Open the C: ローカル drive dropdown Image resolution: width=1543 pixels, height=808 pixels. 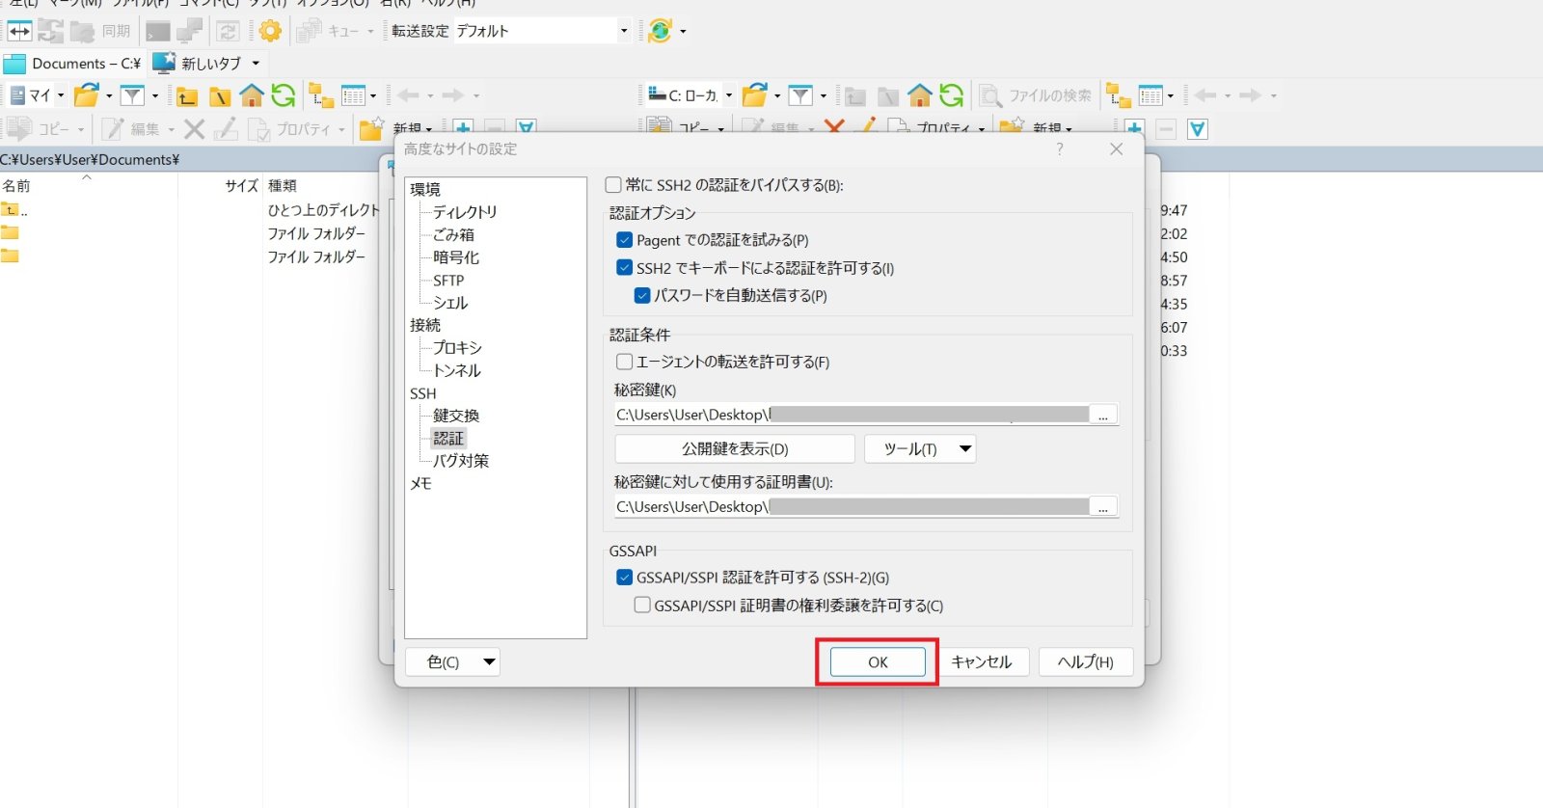pos(690,95)
